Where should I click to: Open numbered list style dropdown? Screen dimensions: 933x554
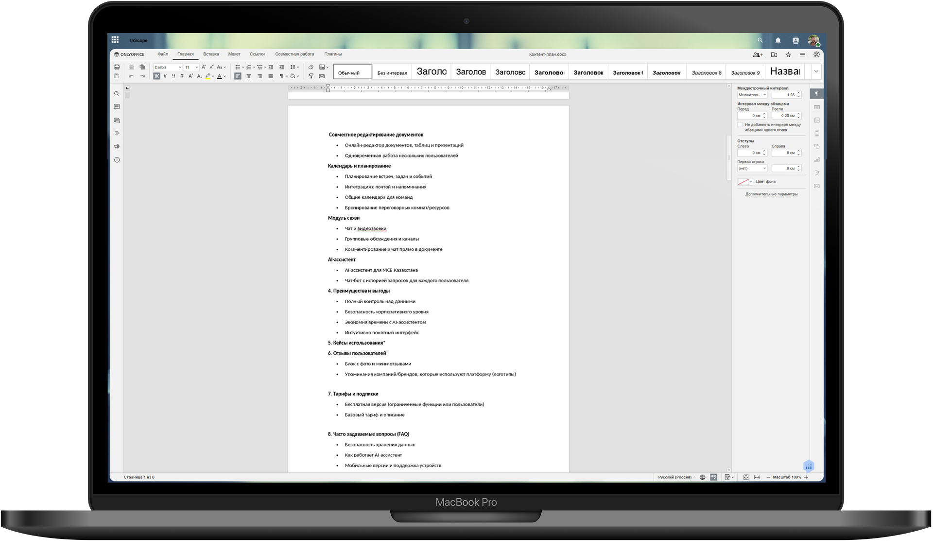[254, 67]
